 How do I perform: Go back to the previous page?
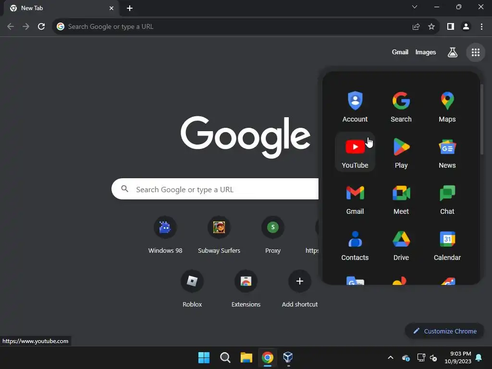11,27
